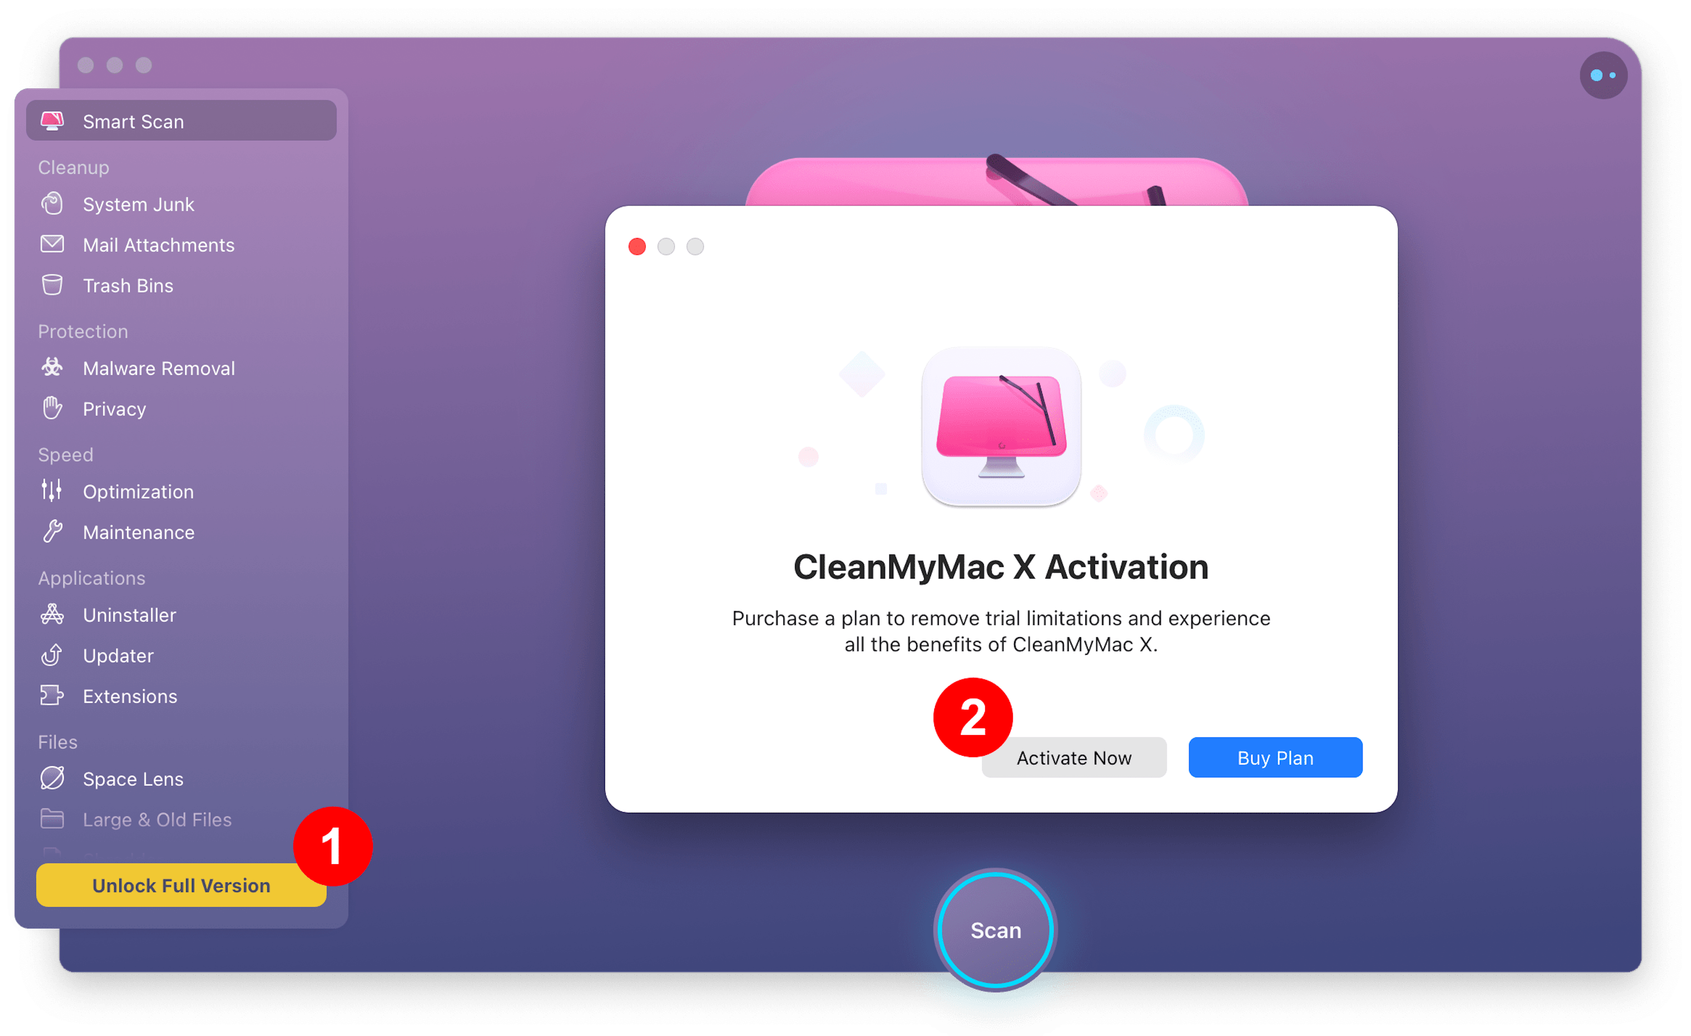Image resolution: width=1691 pixels, height=1036 pixels.
Task: Open Extensions from Applications section
Action: pyautogui.click(x=129, y=696)
